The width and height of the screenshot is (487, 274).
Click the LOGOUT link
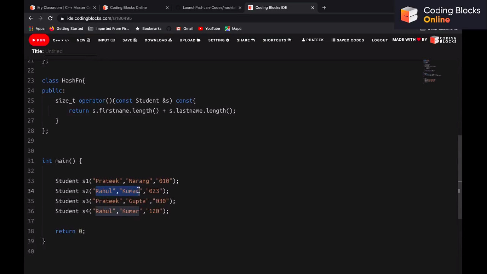coord(380,40)
